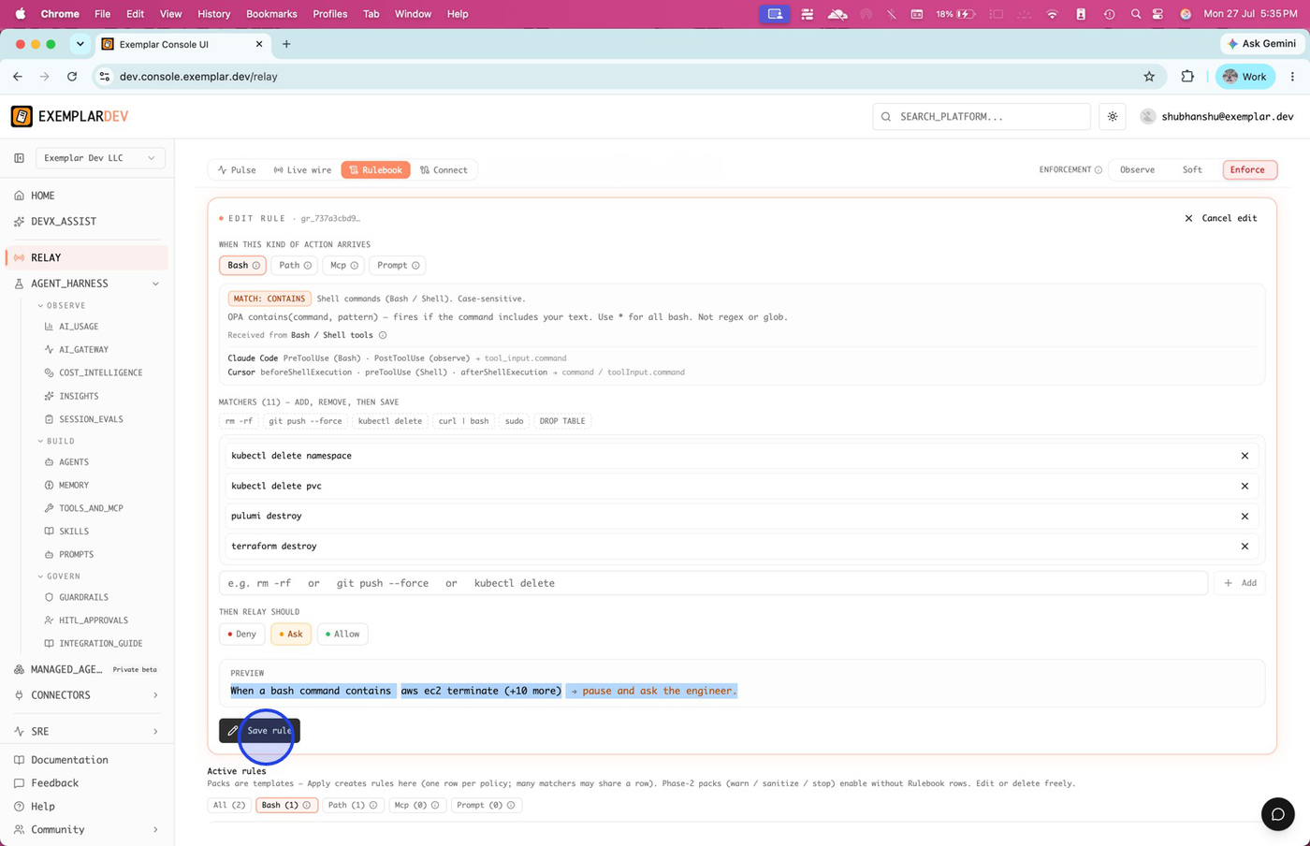Image resolution: width=1310 pixels, height=846 pixels.
Task: Open the Live wire tab
Action: point(302,170)
